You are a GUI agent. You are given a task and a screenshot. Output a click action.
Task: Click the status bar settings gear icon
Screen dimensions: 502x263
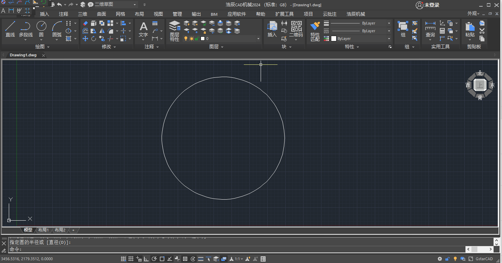[x=440, y=259]
